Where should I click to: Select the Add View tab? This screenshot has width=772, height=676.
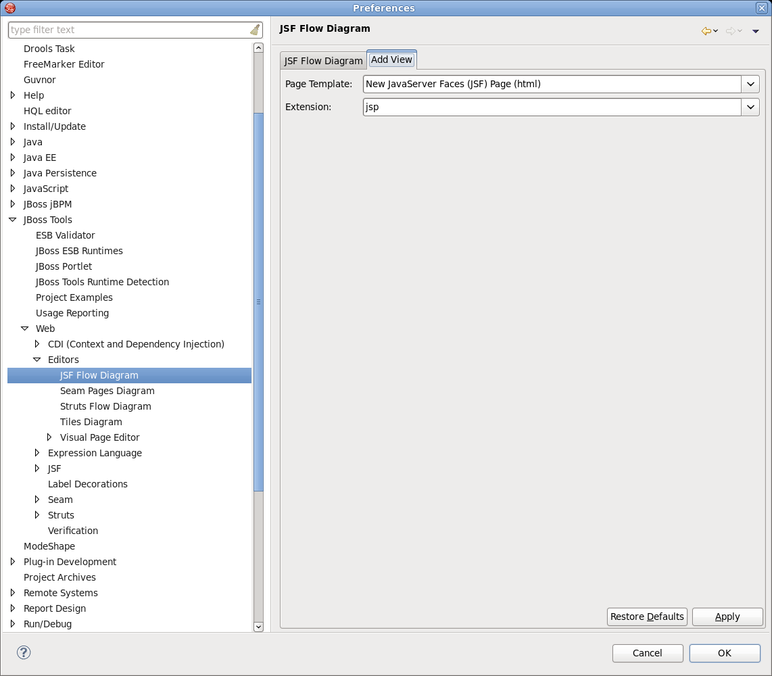coord(391,59)
